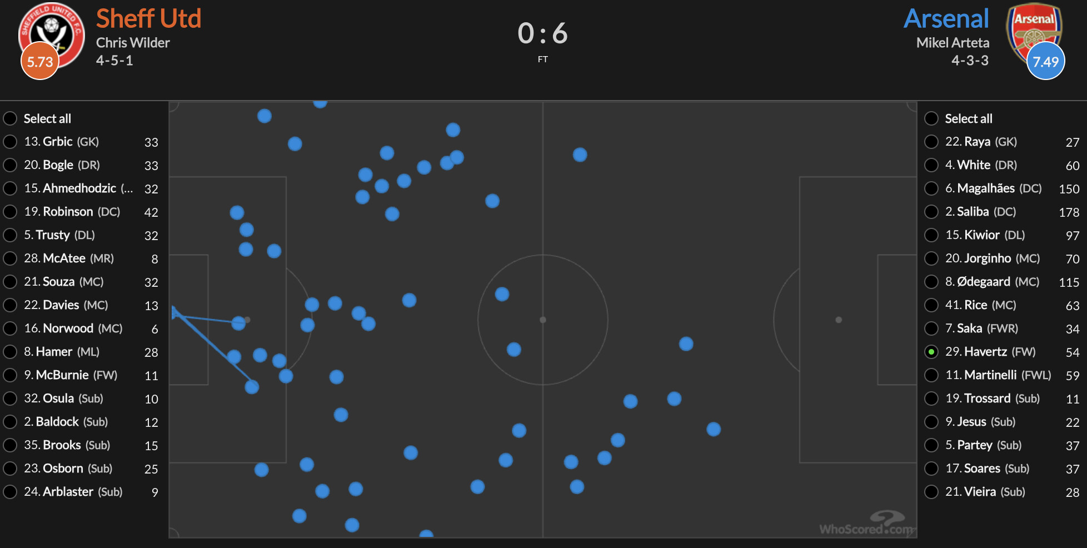Select 2. Saliba player row
1087x548 pixels.
(x=1002, y=212)
